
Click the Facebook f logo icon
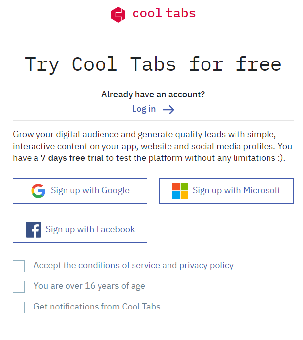(34, 230)
